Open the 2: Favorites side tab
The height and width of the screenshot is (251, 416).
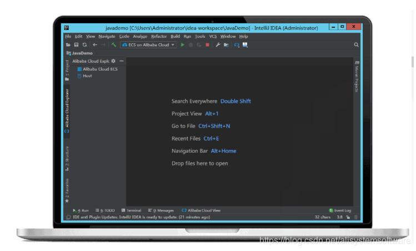[67, 190]
